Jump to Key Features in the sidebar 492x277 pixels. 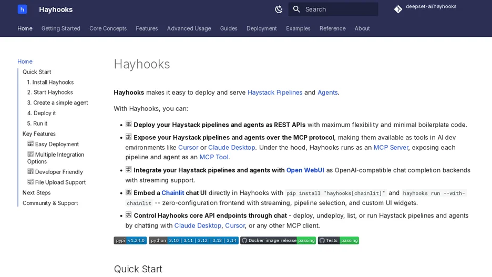(39, 134)
